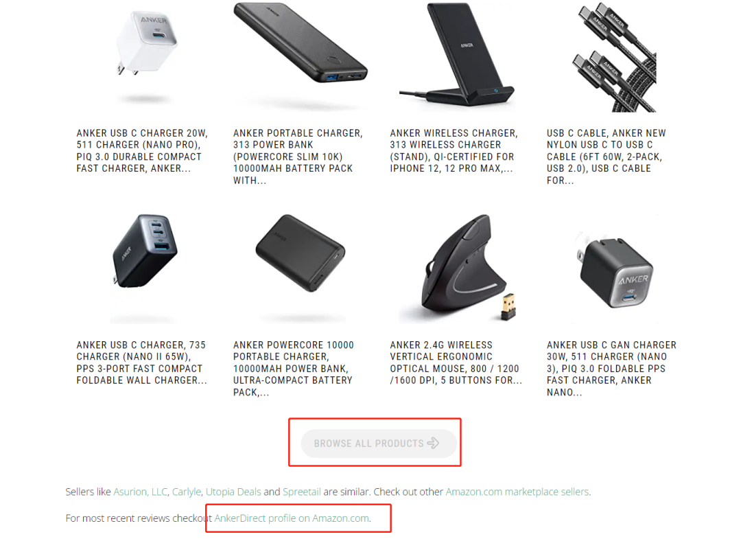Open the Asurion, LLC seller link
741x552 pixels.
click(x=141, y=492)
